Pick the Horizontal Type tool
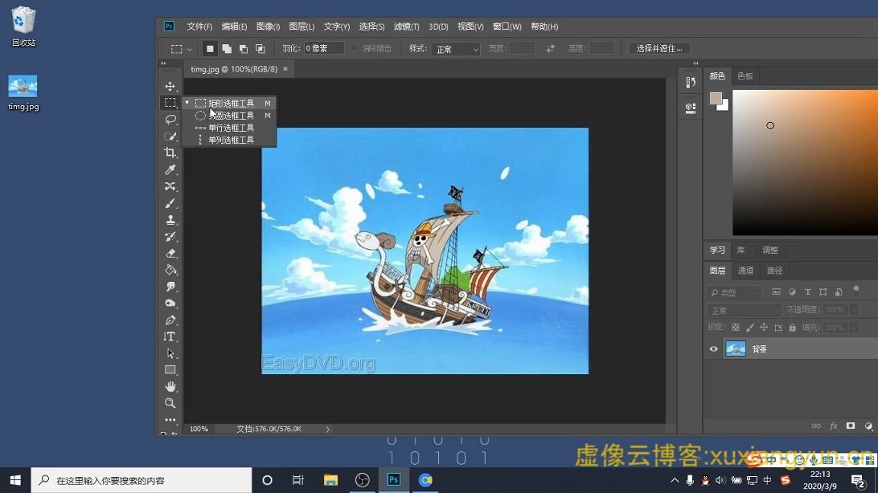Image resolution: width=878 pixels, height=493 pixels. coord(170,336)
